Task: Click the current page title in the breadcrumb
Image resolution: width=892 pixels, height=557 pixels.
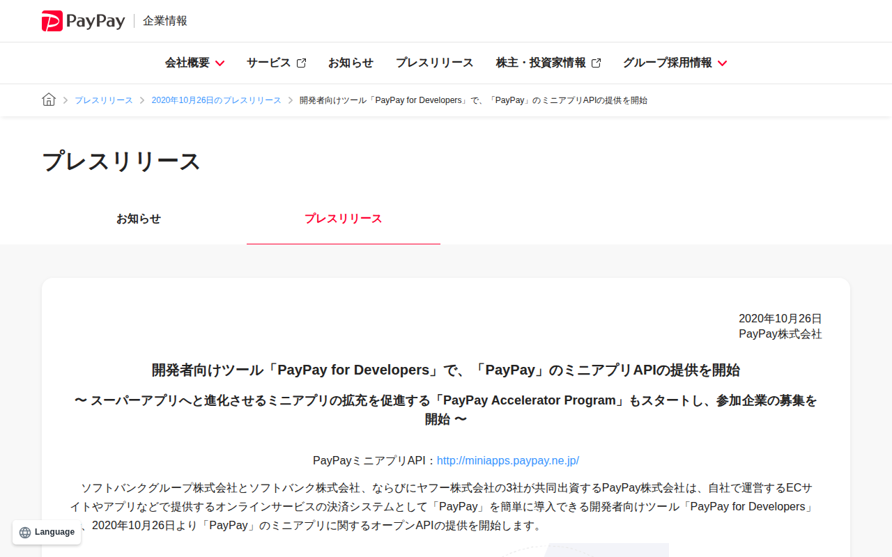Action: pyautogui.click(x=473, y=100)
